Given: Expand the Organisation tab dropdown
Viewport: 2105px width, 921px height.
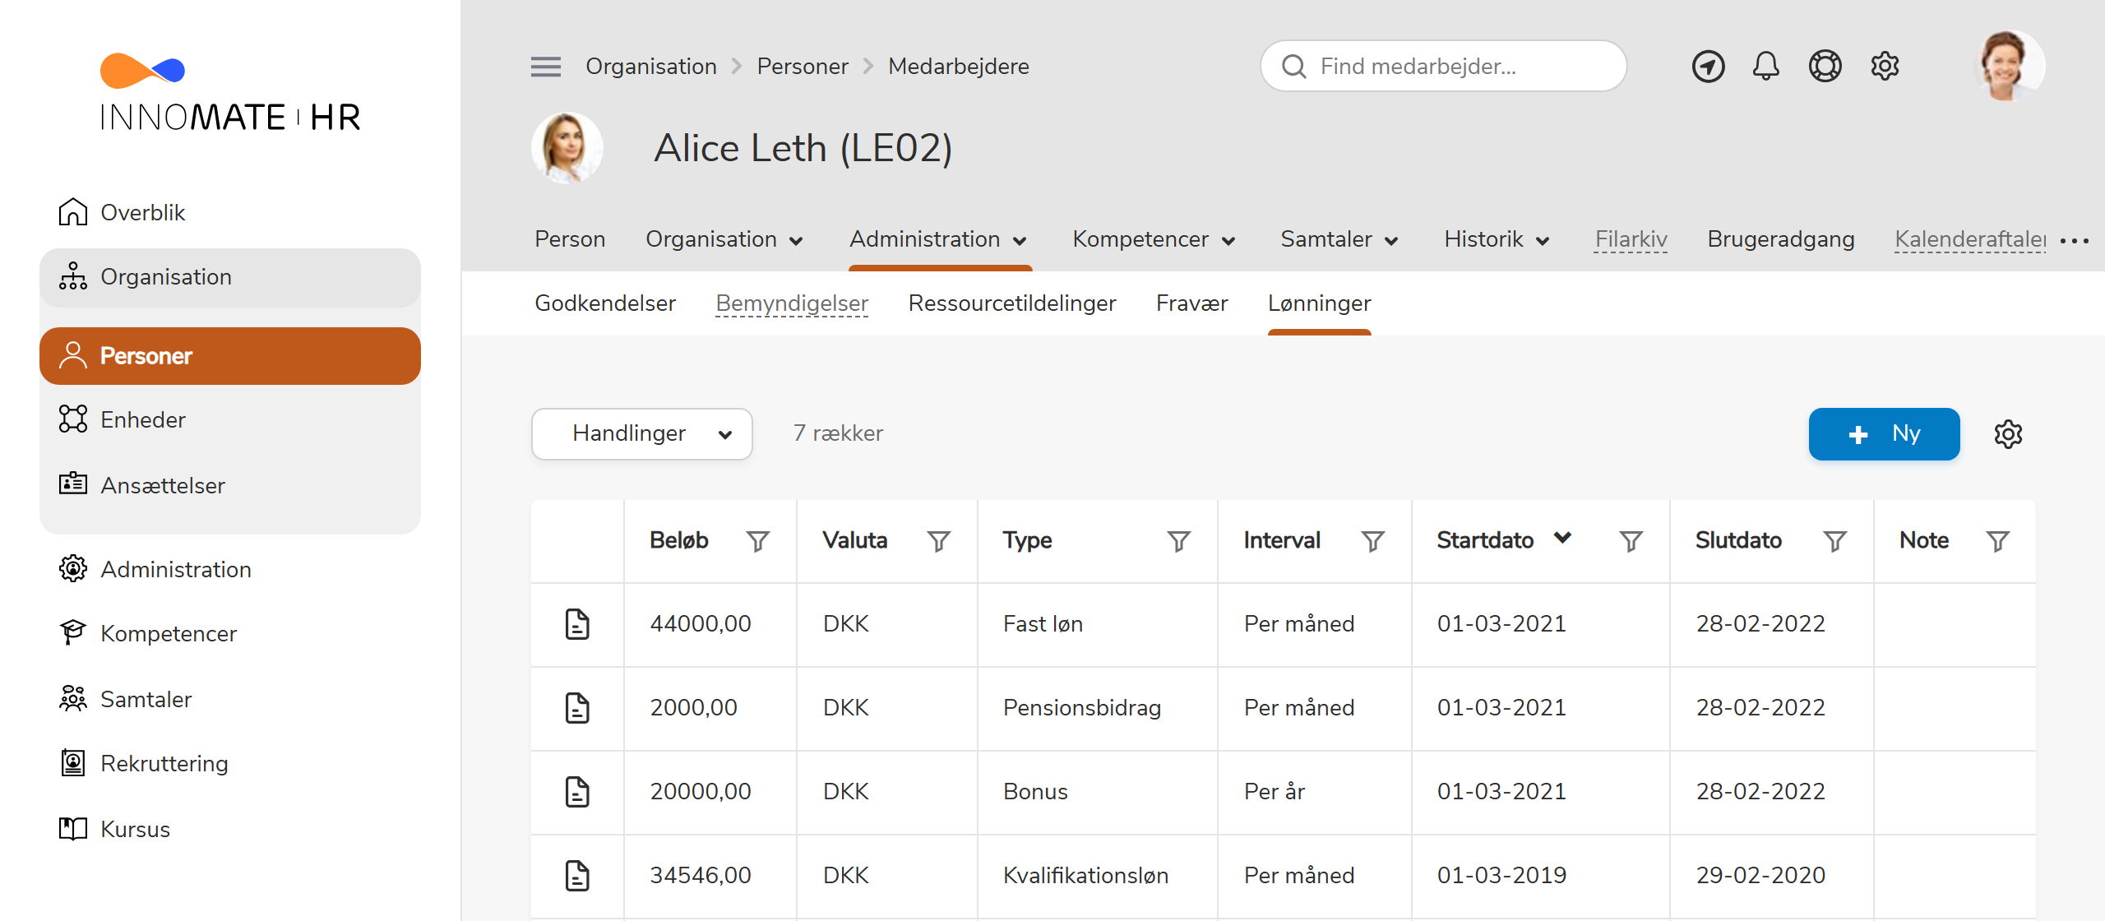Looking at the screenshot, I should click(x=796, y=241).
